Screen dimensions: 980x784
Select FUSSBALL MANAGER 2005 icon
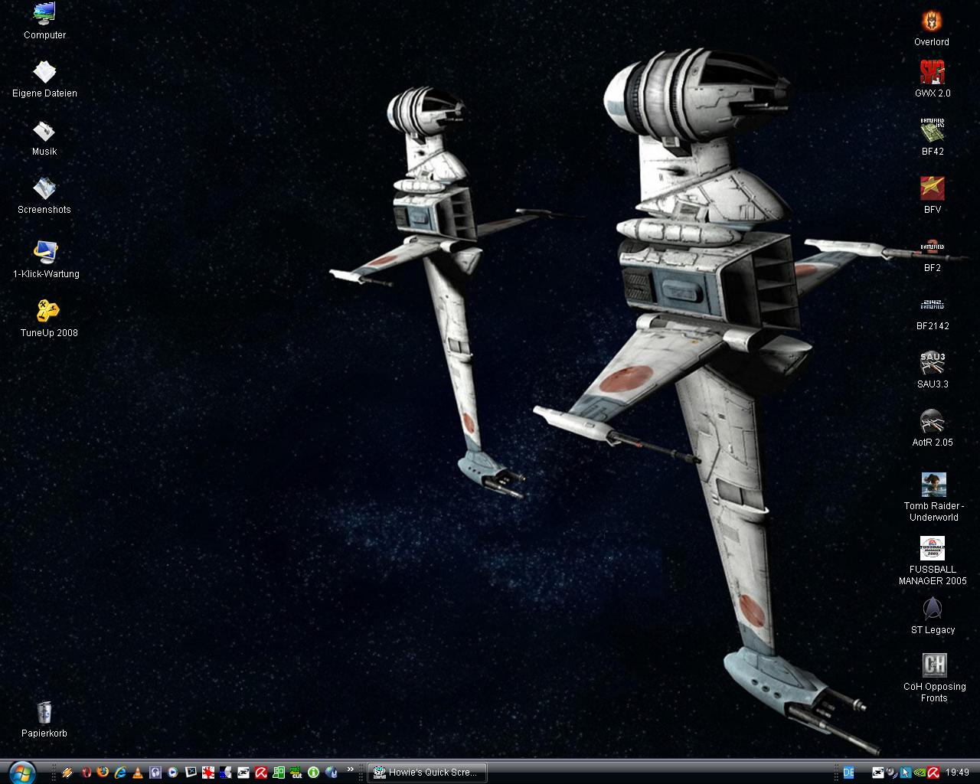(x=933, y=560)
